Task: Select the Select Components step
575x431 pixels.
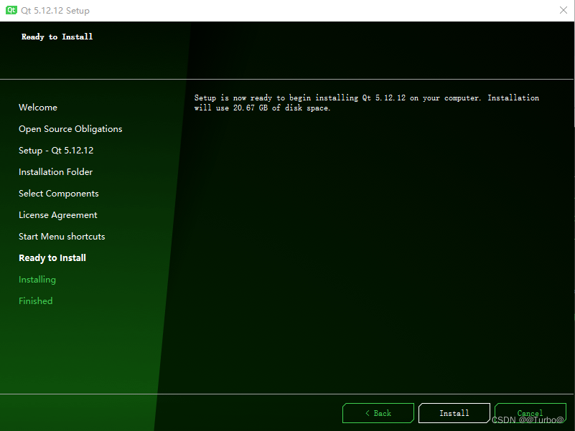Action: click(59, 194)
